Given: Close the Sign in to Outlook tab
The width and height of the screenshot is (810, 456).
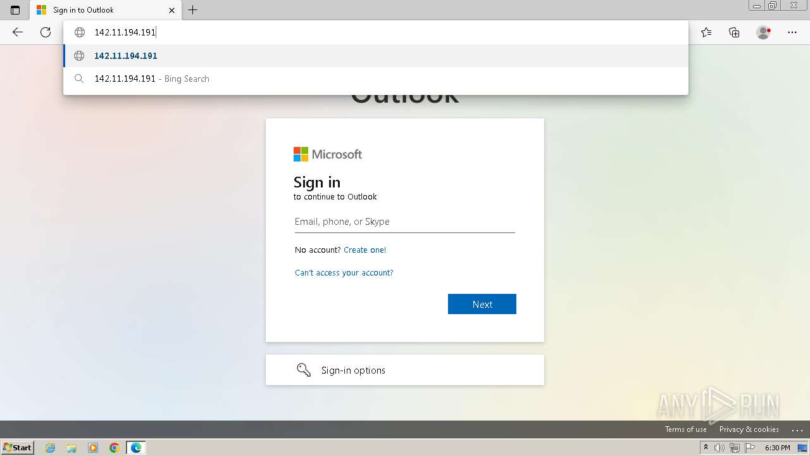Looking at the screenshot, I should pyautogui.click(x=171, y=10).
